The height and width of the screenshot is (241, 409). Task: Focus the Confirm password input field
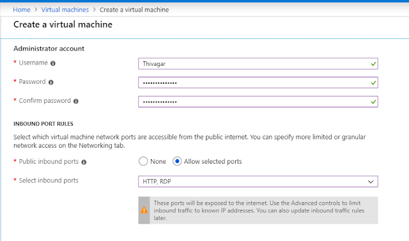[258, 102]
